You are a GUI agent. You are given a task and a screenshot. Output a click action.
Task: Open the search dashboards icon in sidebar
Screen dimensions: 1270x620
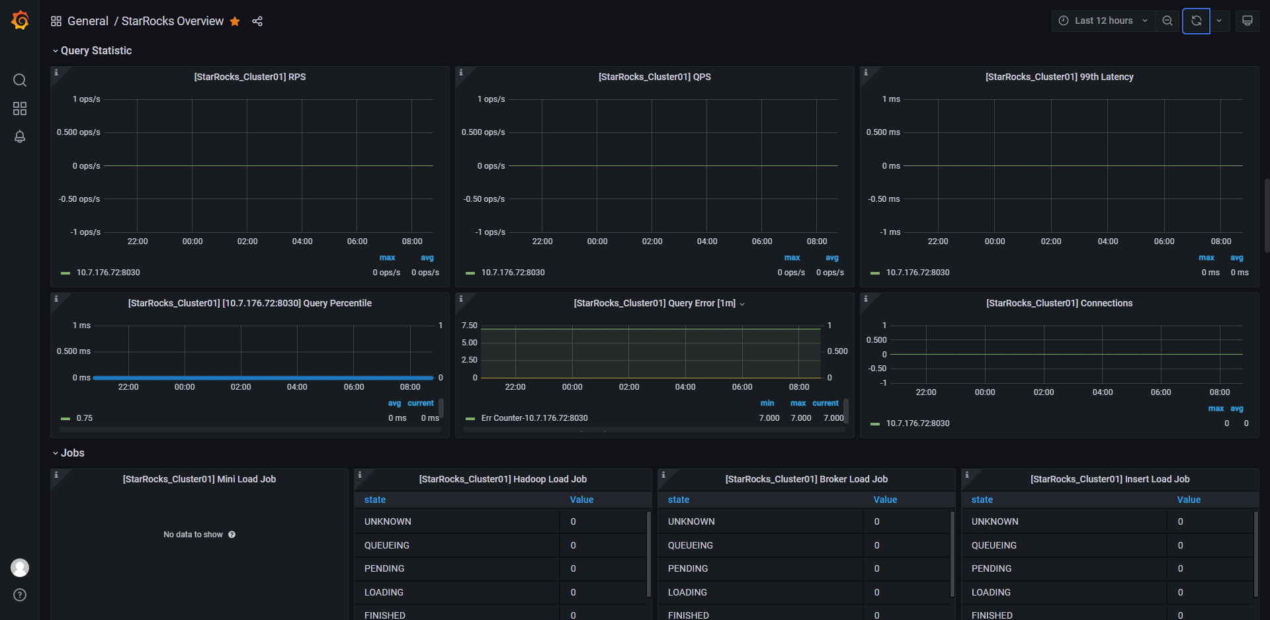point(20,80)
